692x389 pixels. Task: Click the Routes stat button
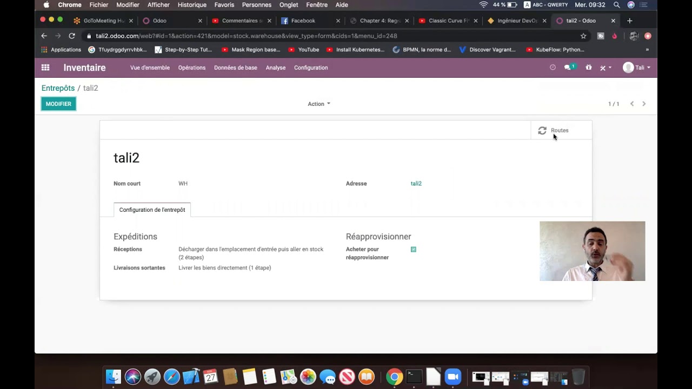561,130
